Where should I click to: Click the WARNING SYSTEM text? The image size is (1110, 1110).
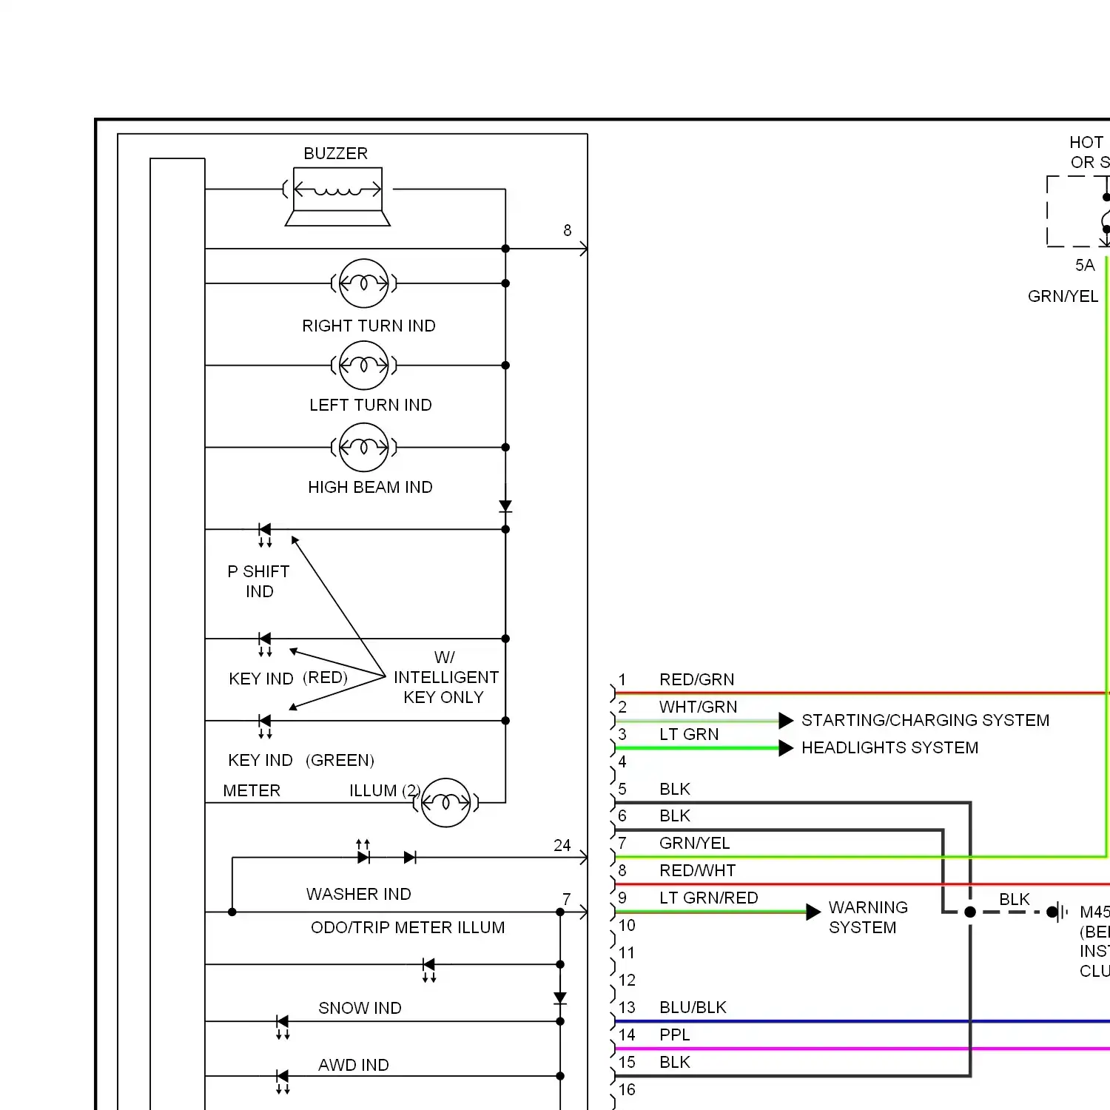coord(868,917)
